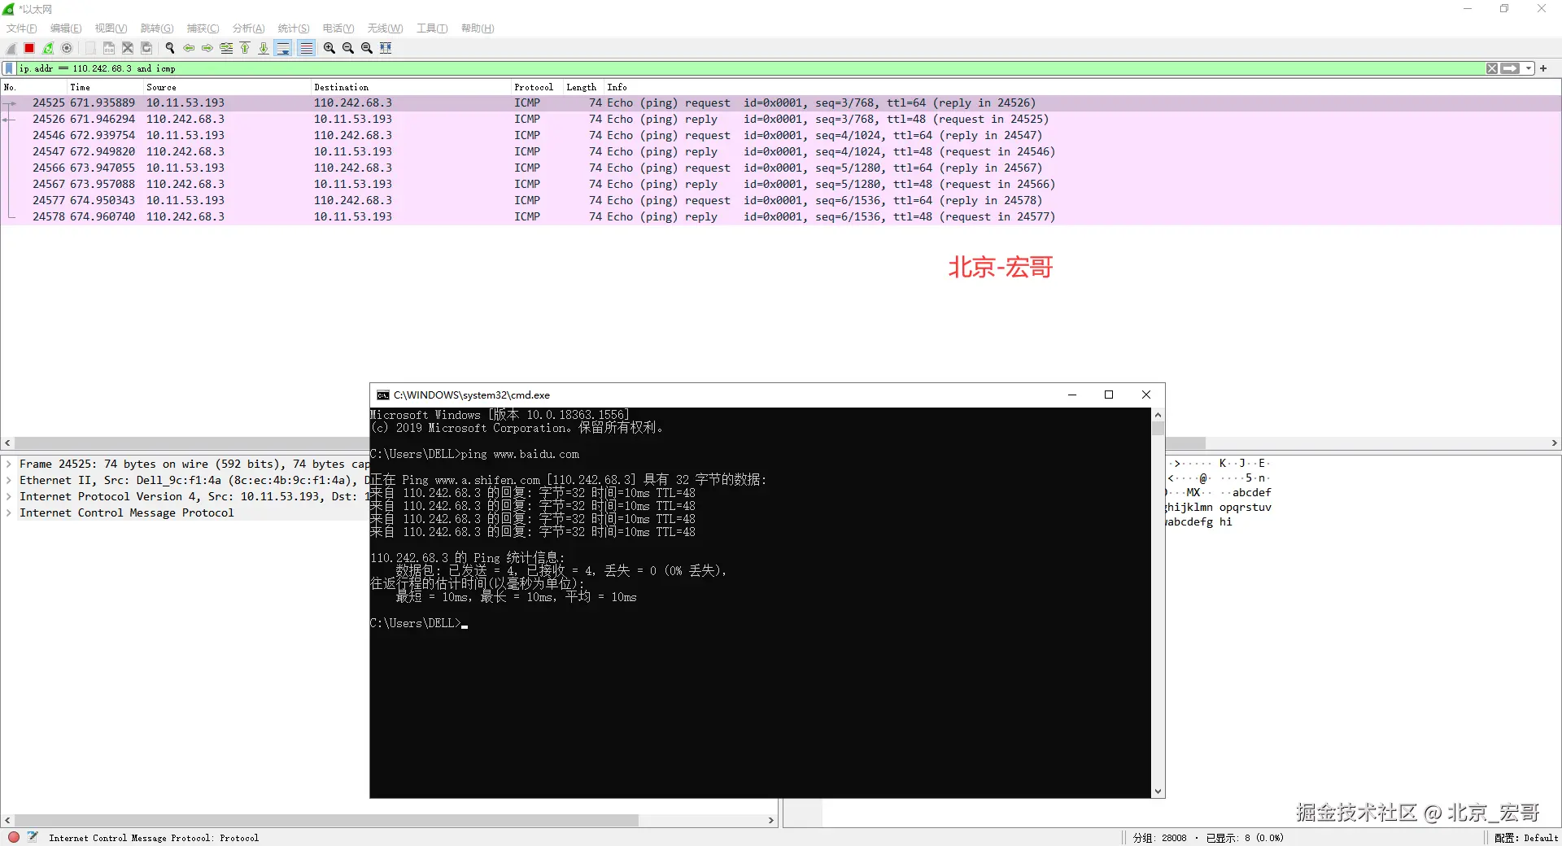
Task: Open the 文件(F) menu
Action: (x=22, y=28)
